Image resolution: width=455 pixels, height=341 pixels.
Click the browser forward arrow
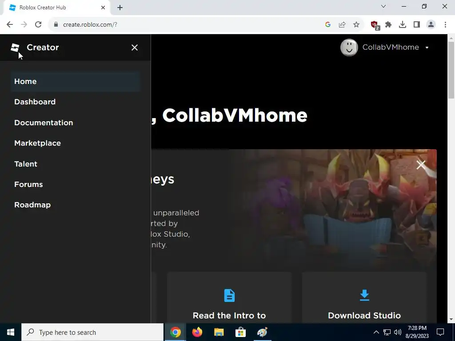[x=24, y=25]
